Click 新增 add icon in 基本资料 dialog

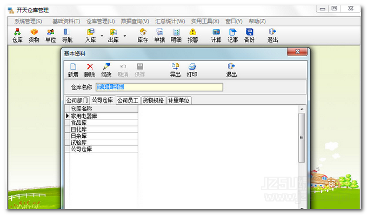(73, 70)
